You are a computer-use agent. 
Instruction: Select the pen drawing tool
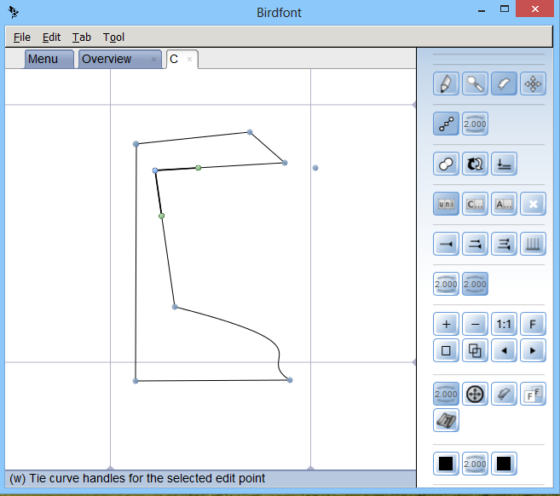point(446,84)
